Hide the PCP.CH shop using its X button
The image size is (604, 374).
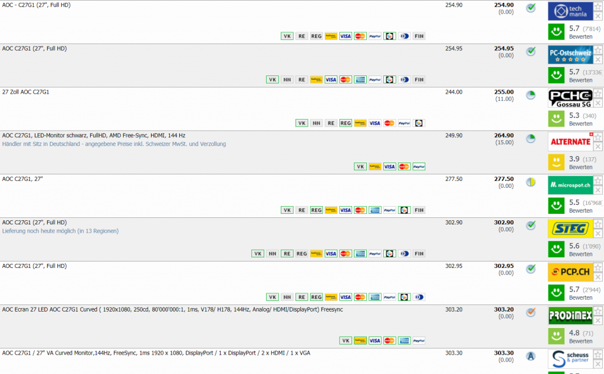click(x=598, y=277)
